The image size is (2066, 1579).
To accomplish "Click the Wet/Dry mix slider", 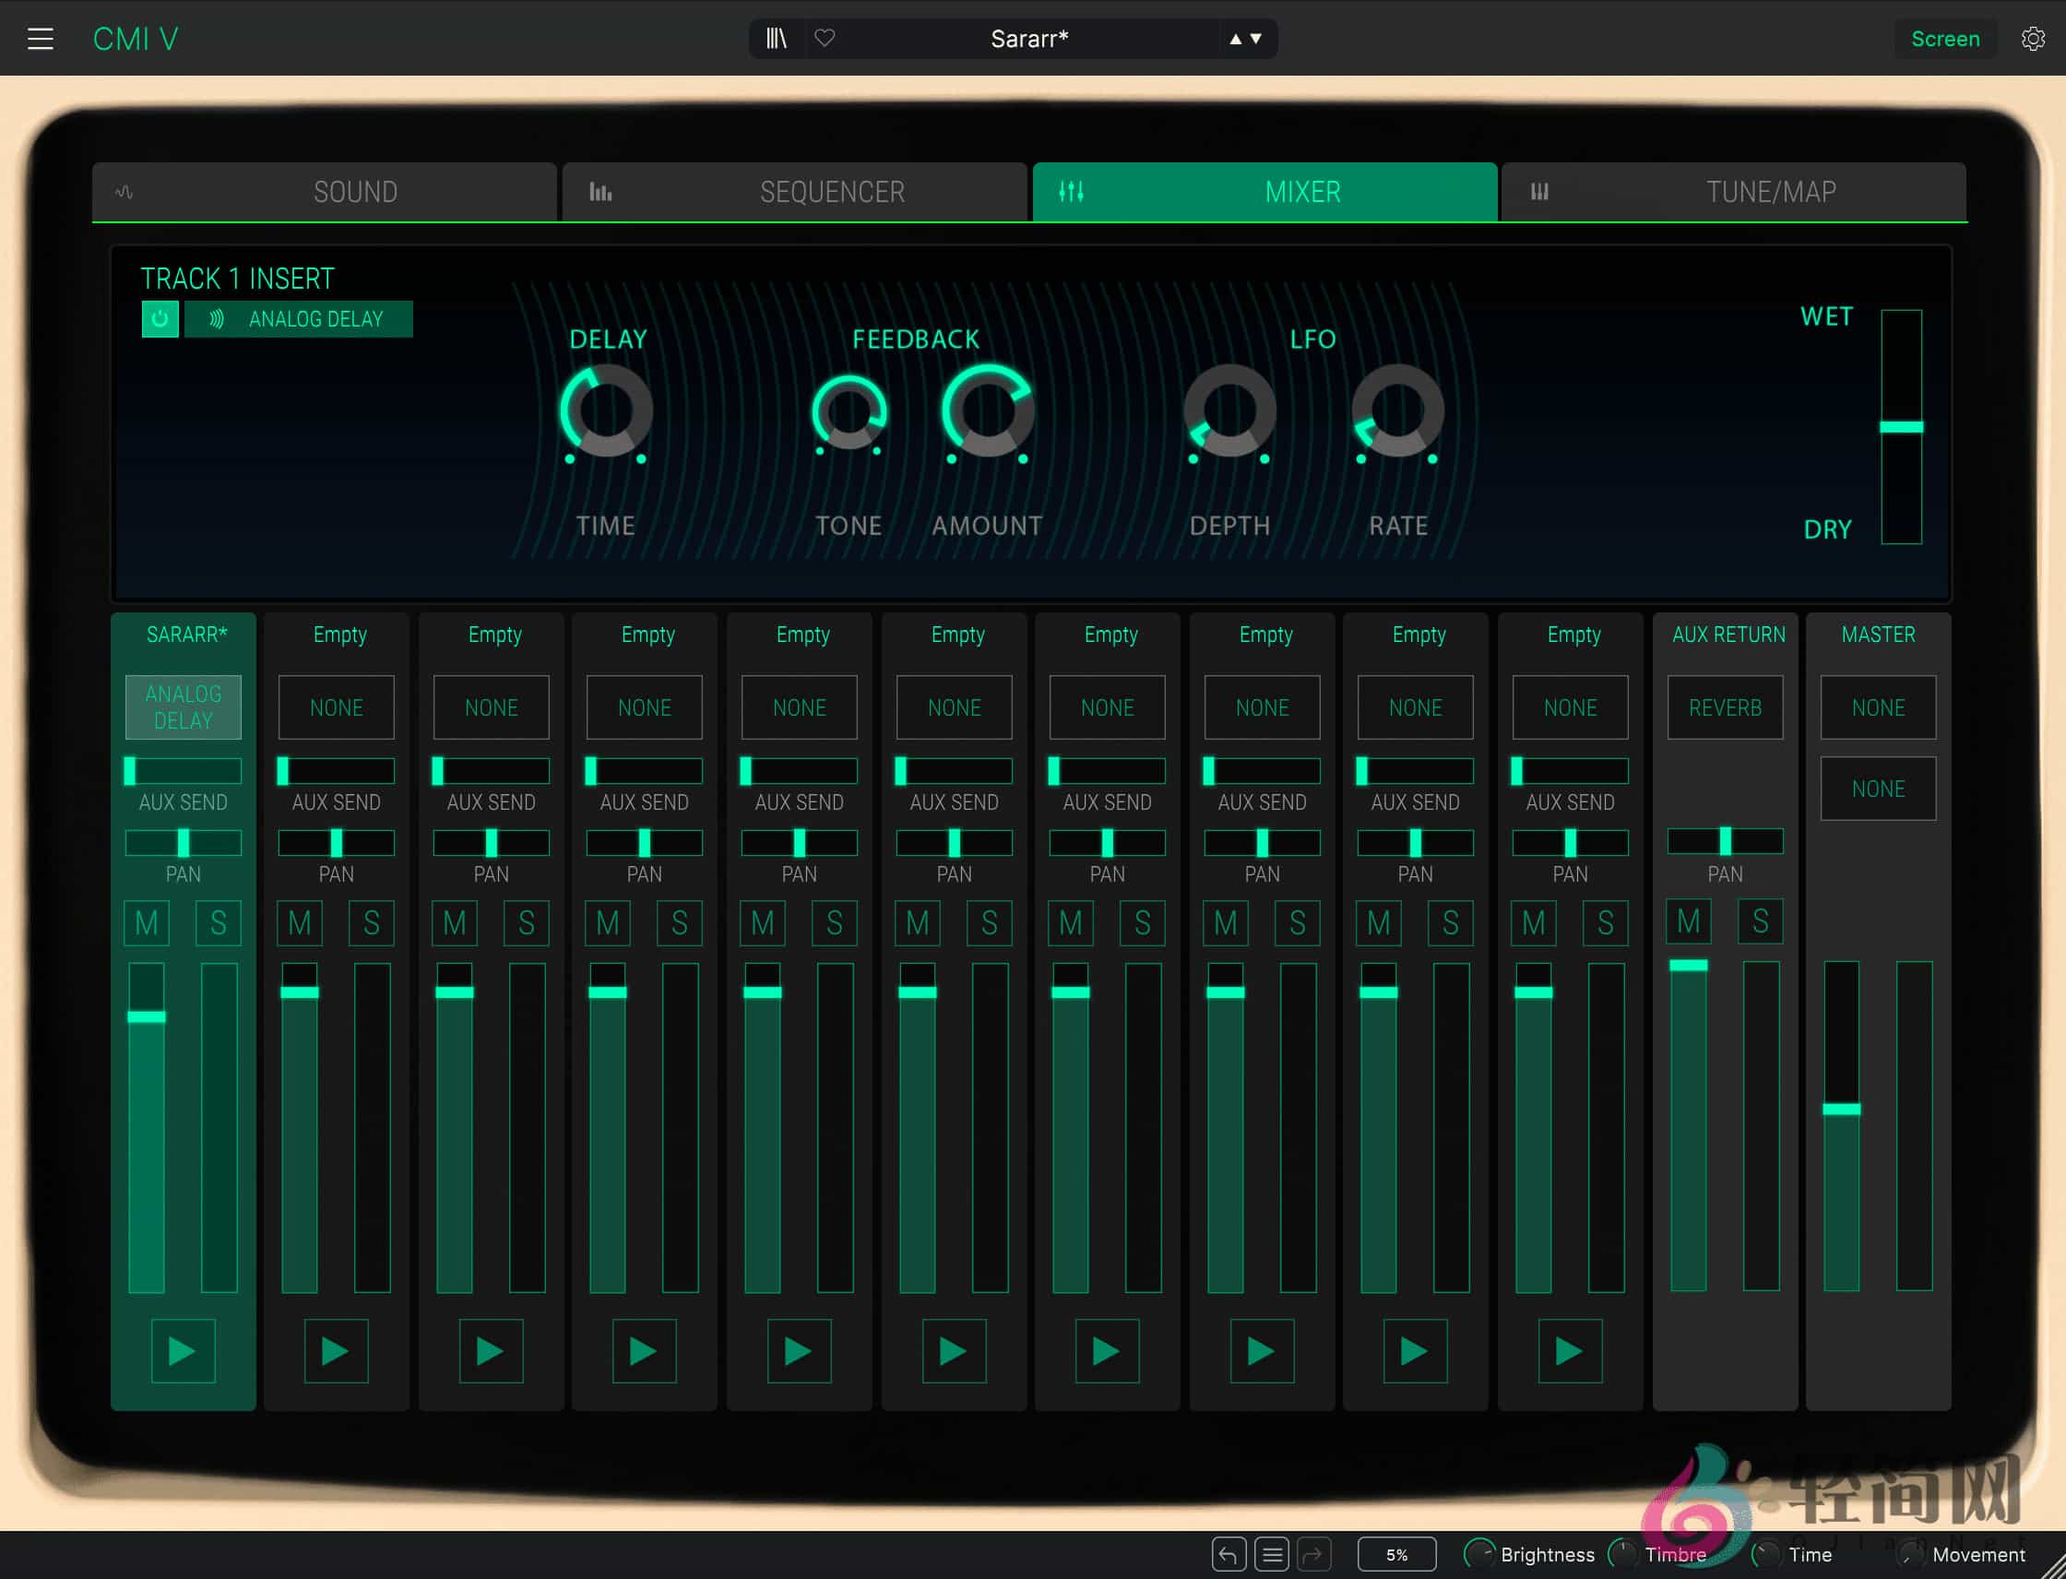I will point(1901,427).
